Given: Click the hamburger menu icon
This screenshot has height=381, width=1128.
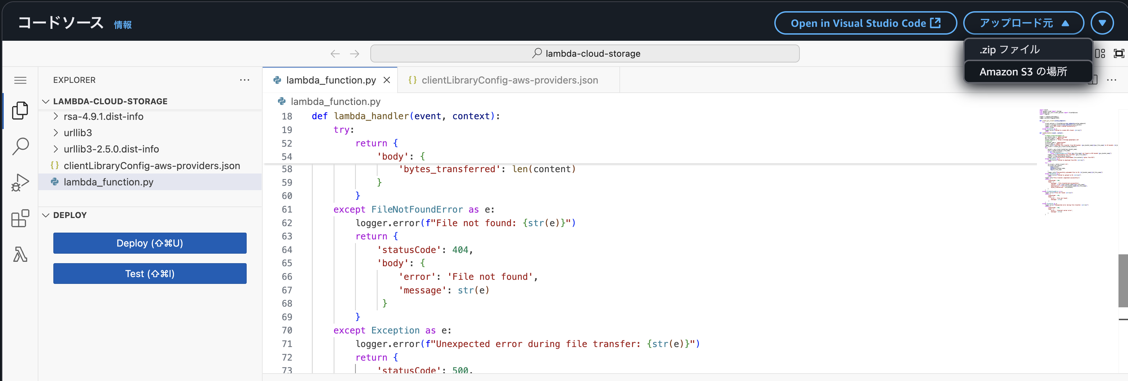Looking at the screenshot, I should click(x=20, y=80).
